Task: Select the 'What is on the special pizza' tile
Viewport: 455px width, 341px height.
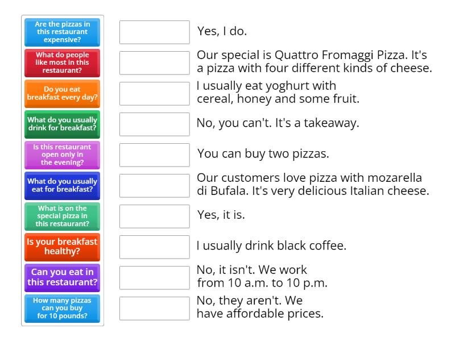Action: click(x=63, y=217)
